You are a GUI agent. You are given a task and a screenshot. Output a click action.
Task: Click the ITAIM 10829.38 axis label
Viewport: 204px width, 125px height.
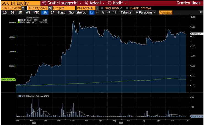8,79
